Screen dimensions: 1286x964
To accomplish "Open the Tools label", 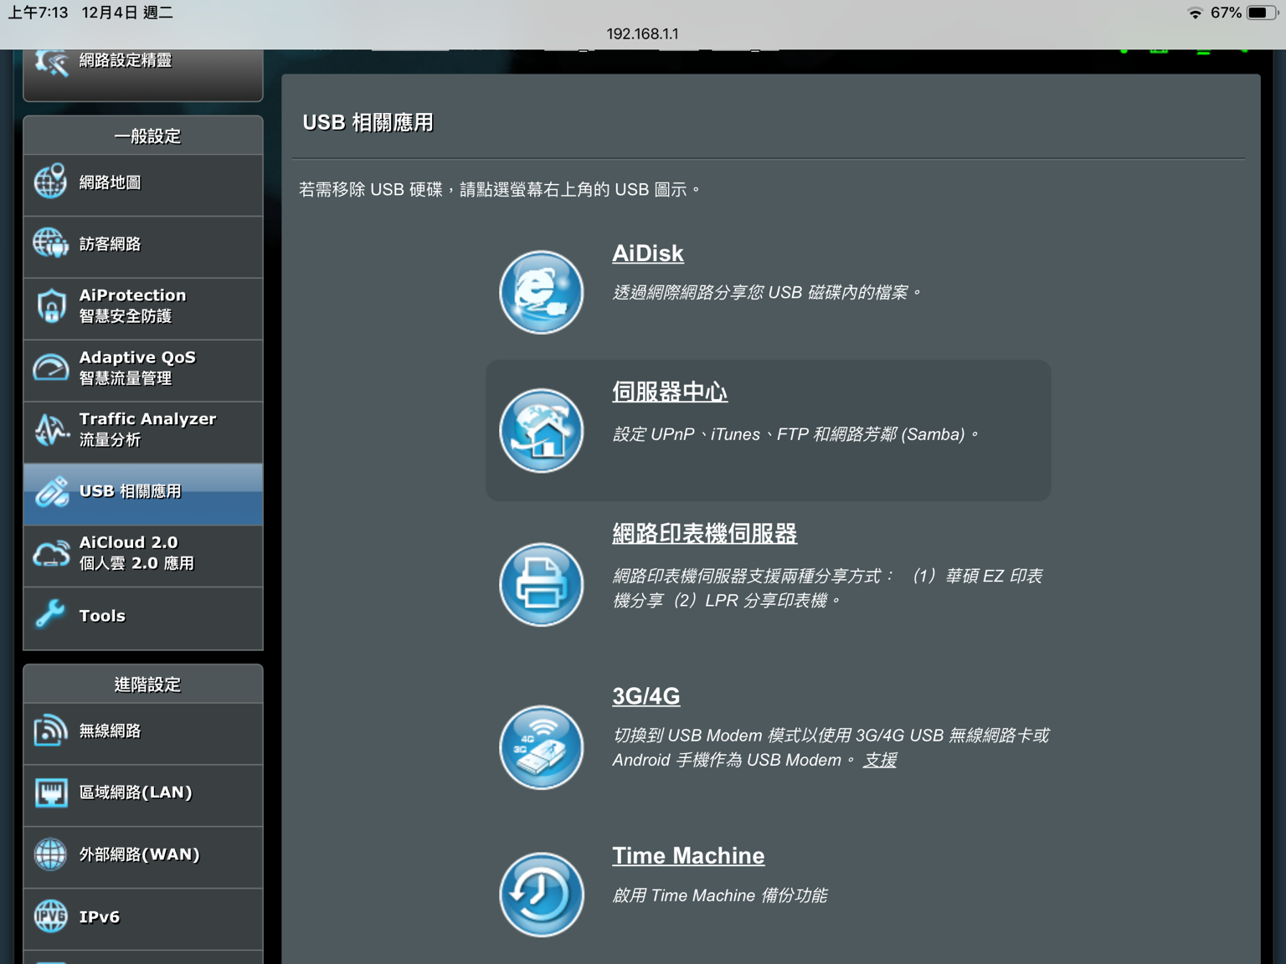I will (102, 616).
